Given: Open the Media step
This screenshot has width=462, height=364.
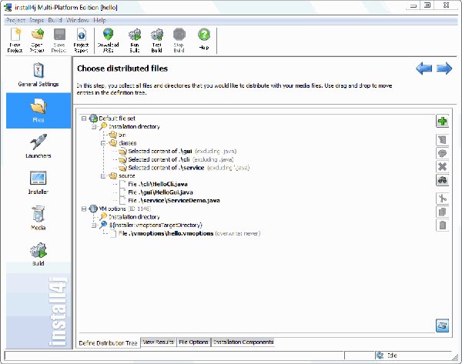Looking at the screenshot, I should [38, 218].
